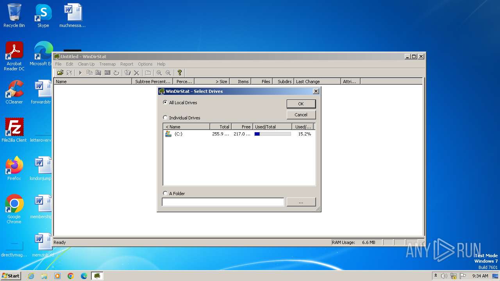Open the Treemap menu

[107, 64]
